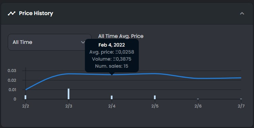This screenshot has width=254, height=128.
Task: Click the volume bar at 2/2
Action: coord(25,97)
